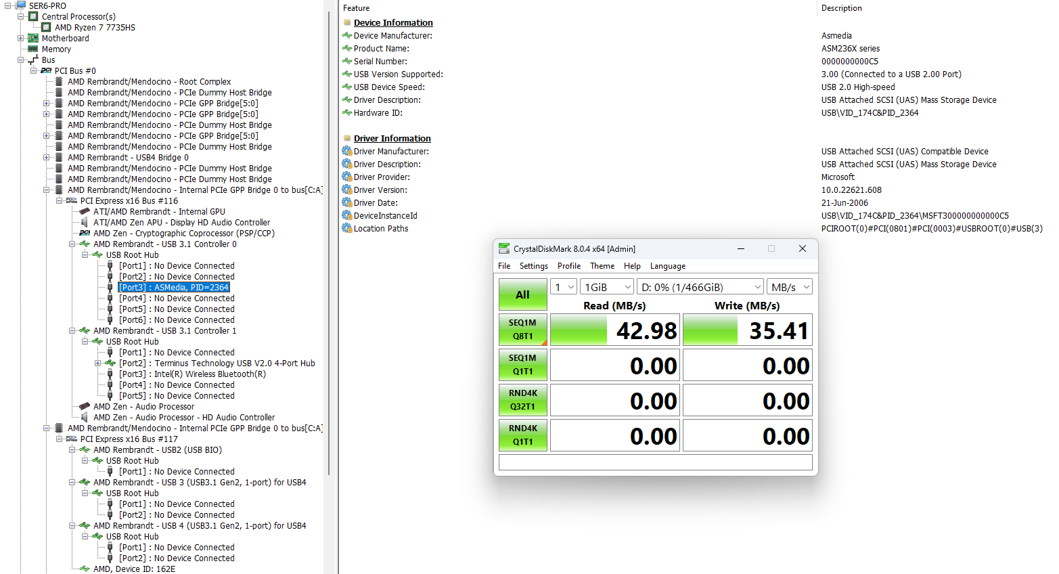Click the Description column header

click(841, 8)
